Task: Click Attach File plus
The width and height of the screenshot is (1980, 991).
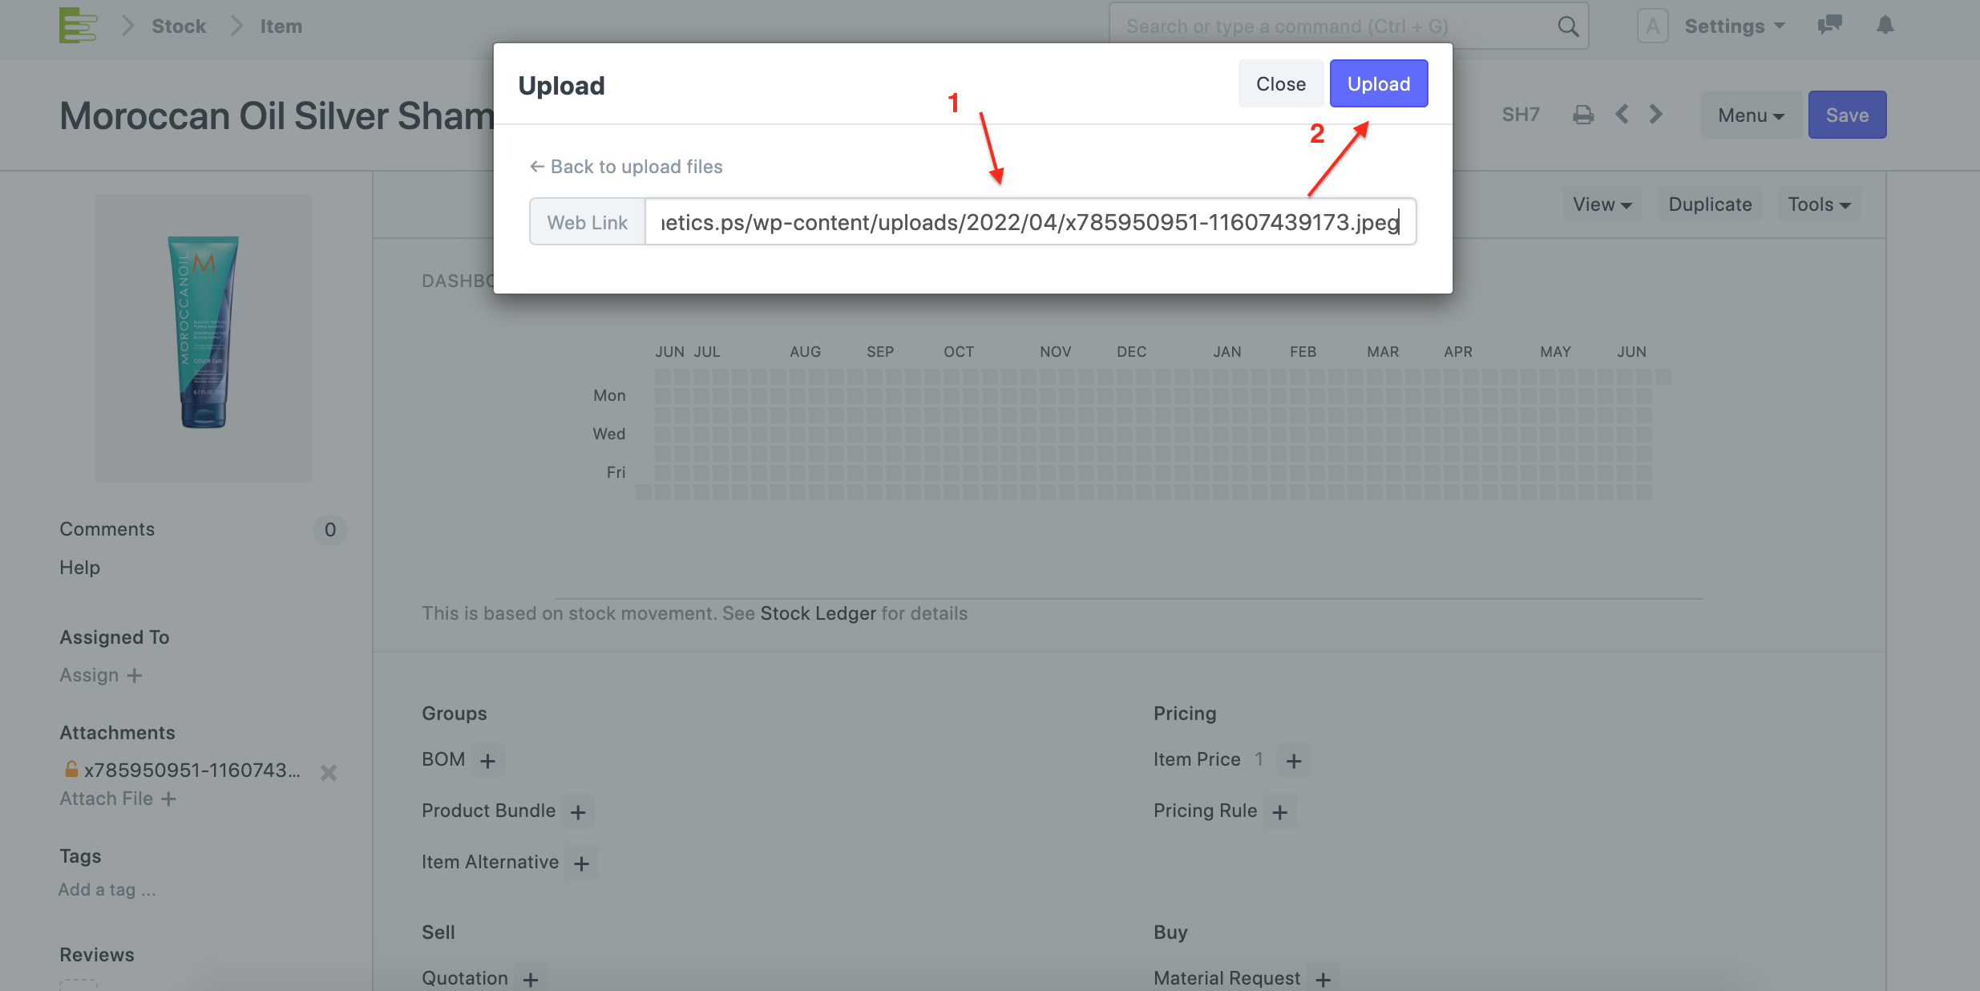Action: click(x=118, y=799)
